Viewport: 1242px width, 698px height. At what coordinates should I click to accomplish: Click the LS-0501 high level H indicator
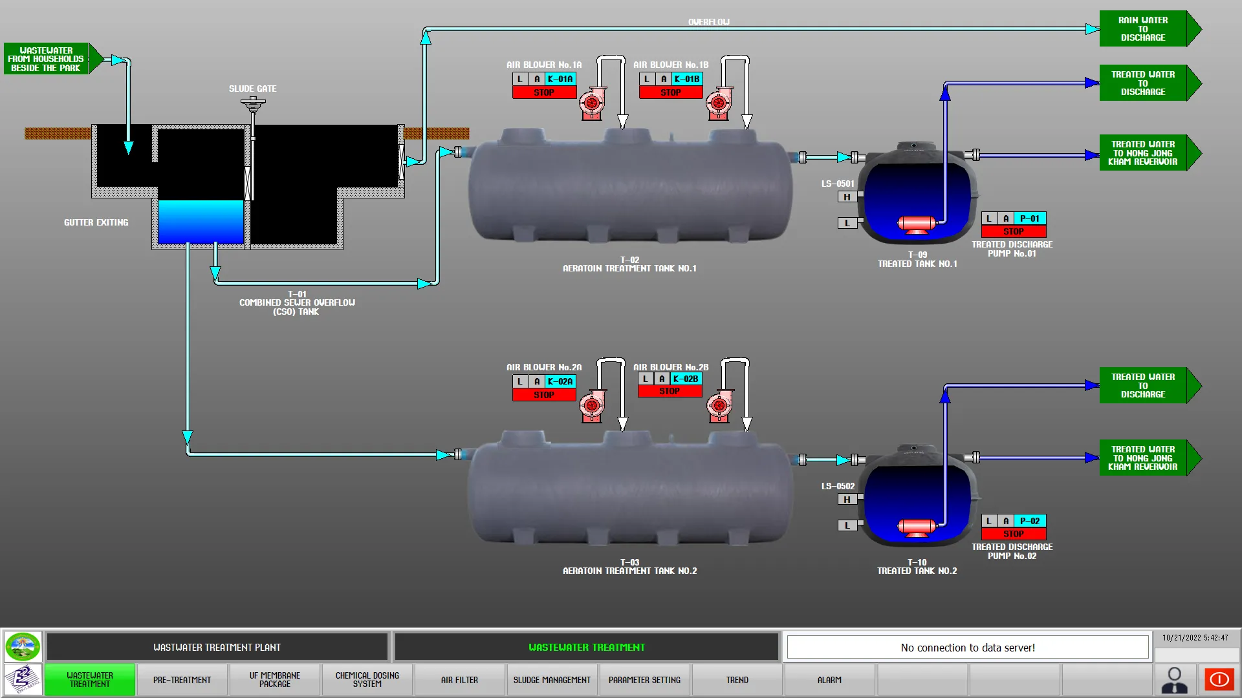(x=847, y=197)
